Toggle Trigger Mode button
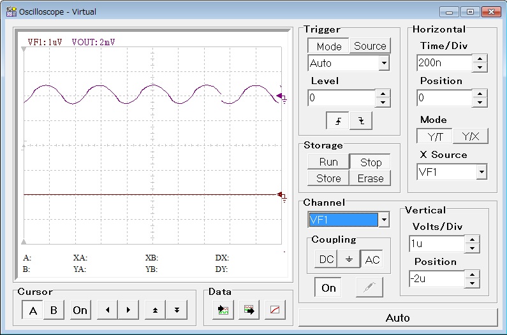507x335 pixels. point(329,46)
